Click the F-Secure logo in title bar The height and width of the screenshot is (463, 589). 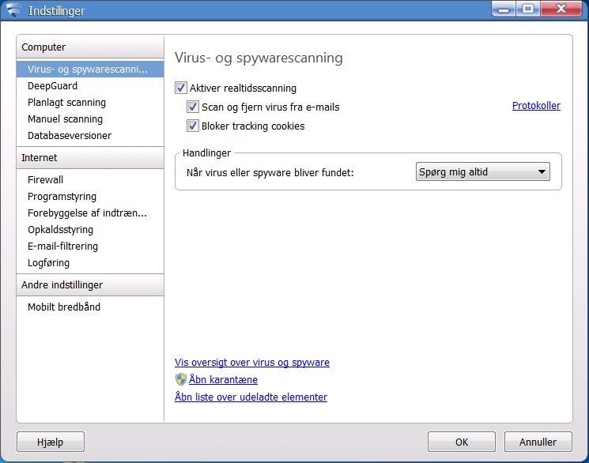(13, 10)
